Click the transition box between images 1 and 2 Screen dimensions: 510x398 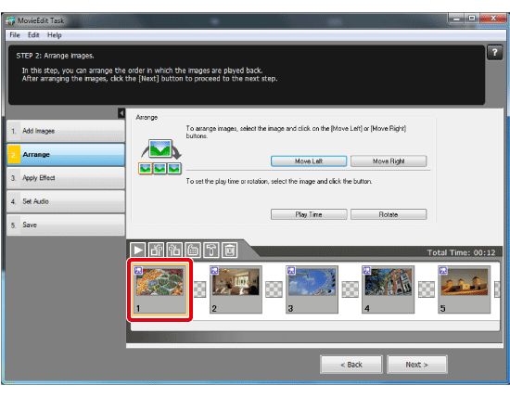[x=199, y=289]
